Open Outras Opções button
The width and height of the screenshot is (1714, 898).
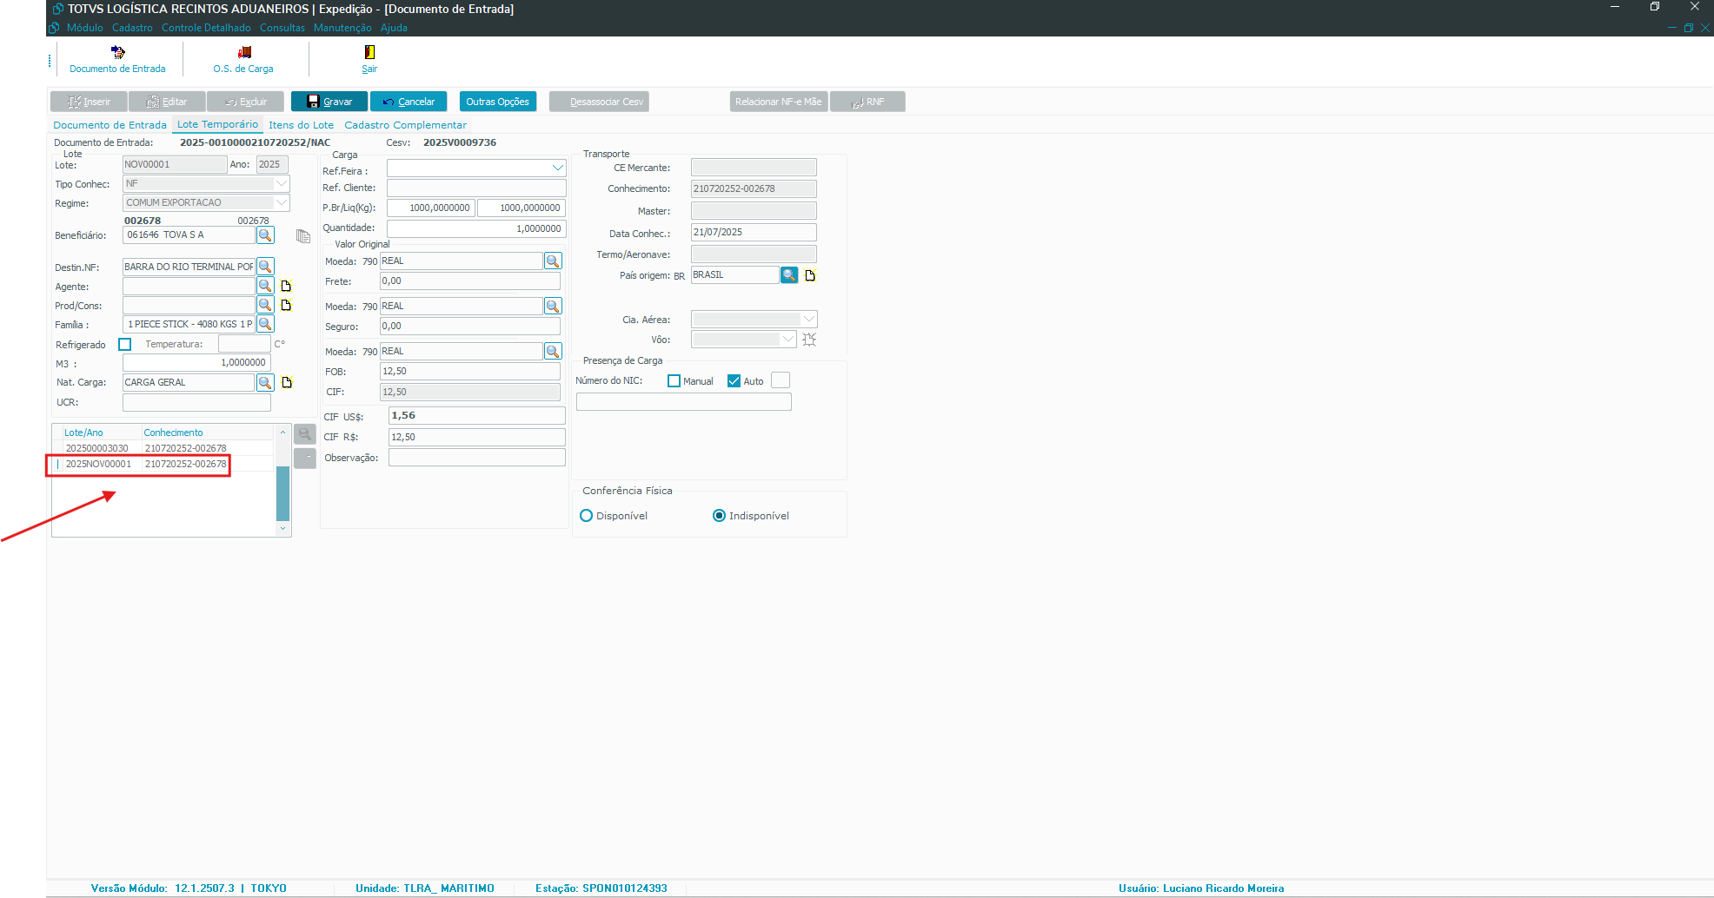coord(497,102)
